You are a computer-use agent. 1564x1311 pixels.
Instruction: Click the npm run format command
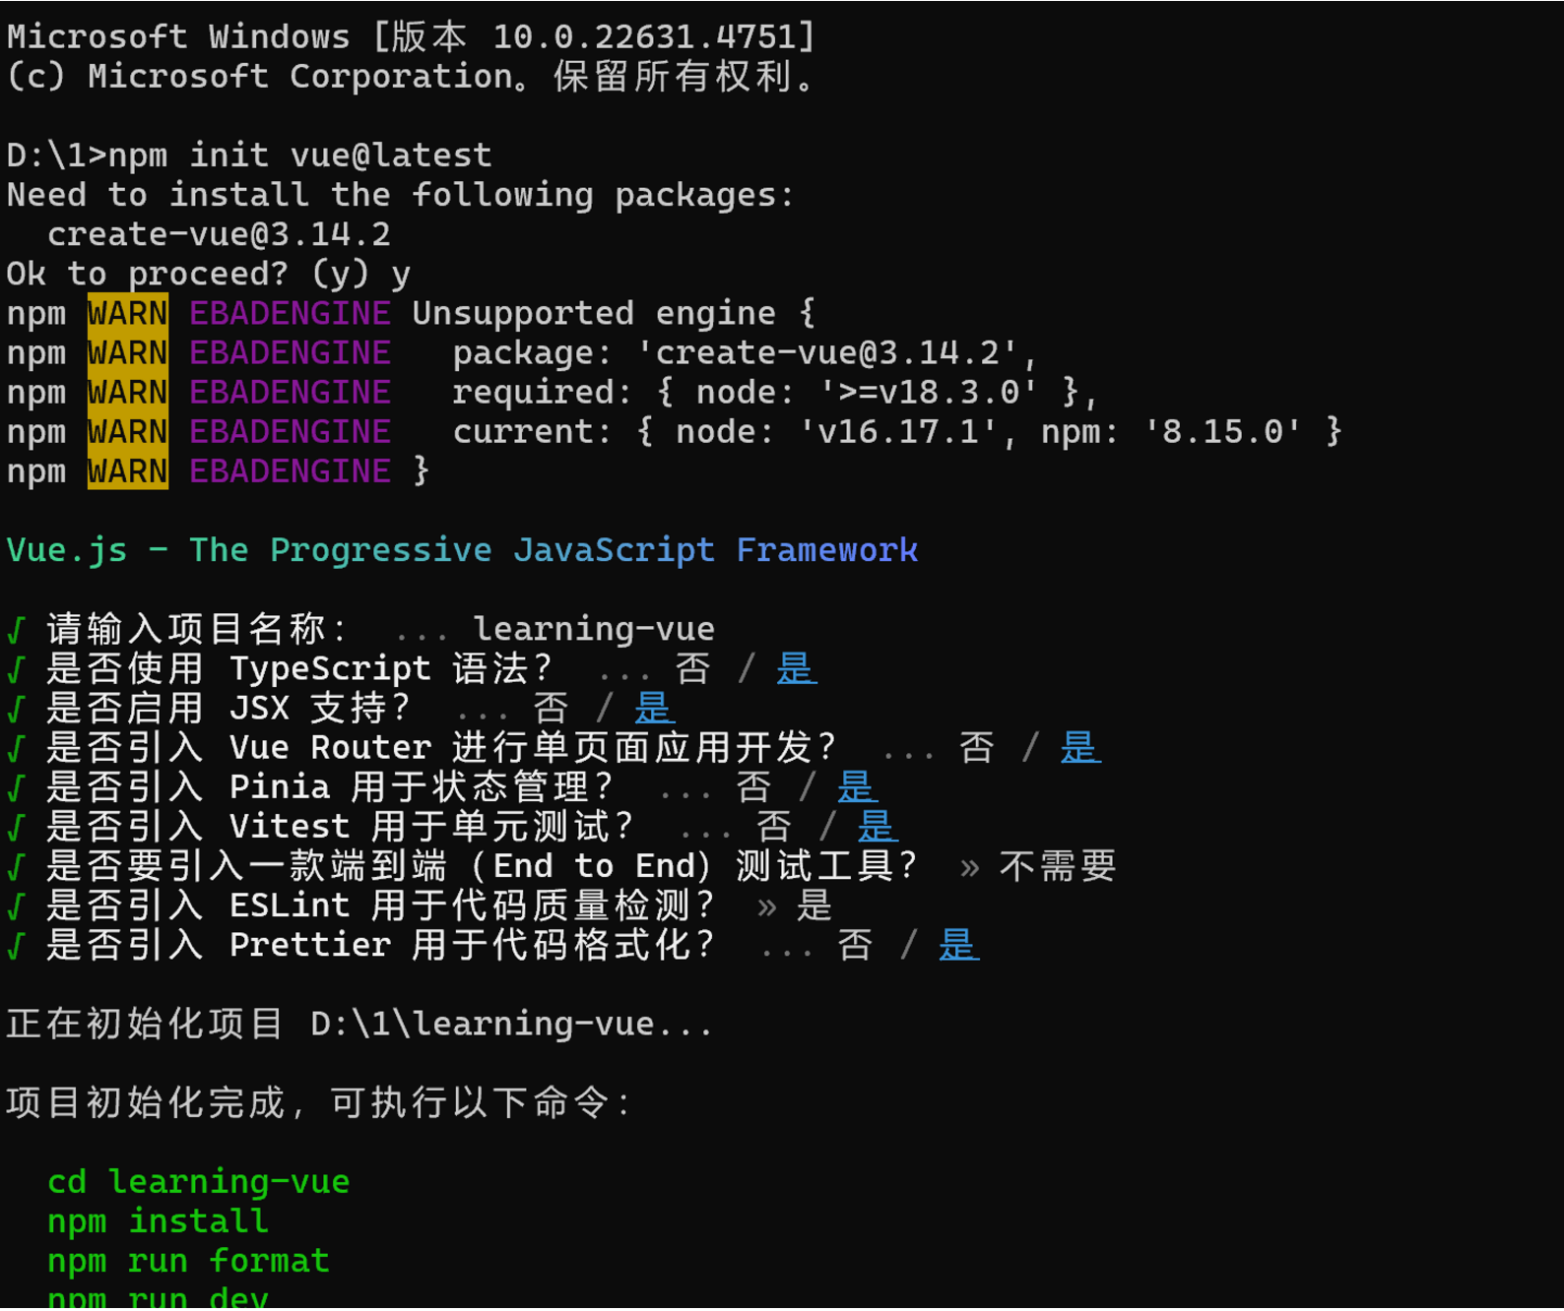(188, 1261)
